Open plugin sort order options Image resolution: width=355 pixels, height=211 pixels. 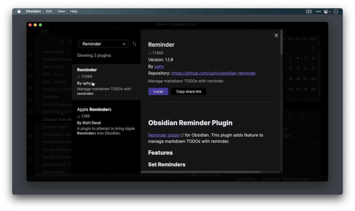pyautogui.click(x=134, y=44)
